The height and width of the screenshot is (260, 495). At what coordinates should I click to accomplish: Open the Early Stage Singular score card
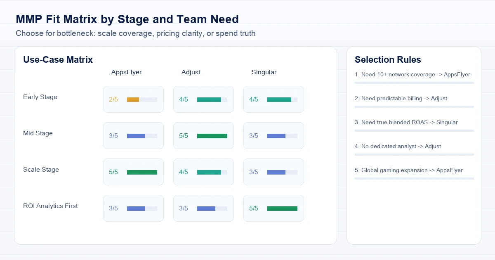coord(273,99)
